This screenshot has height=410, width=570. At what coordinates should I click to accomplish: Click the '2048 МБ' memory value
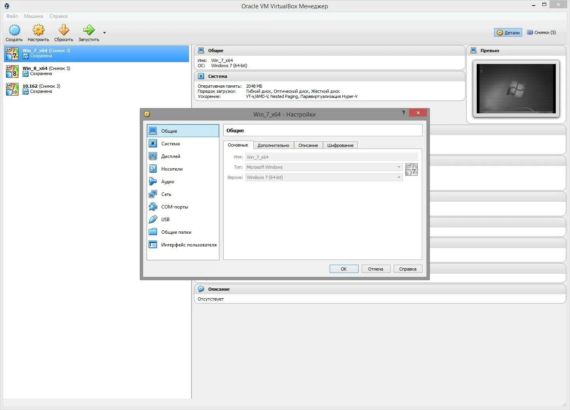254,86
